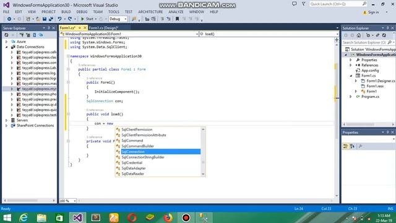
Task: Pin the Form1.cs tab
Action: (80, 28)
